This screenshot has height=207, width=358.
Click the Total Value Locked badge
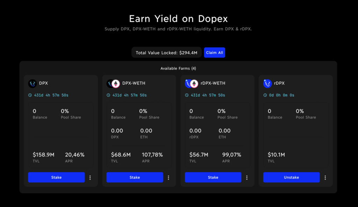(166, 53)
